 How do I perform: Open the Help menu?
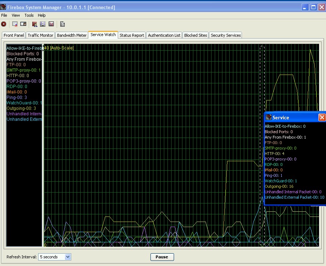(x=41, y=15)
